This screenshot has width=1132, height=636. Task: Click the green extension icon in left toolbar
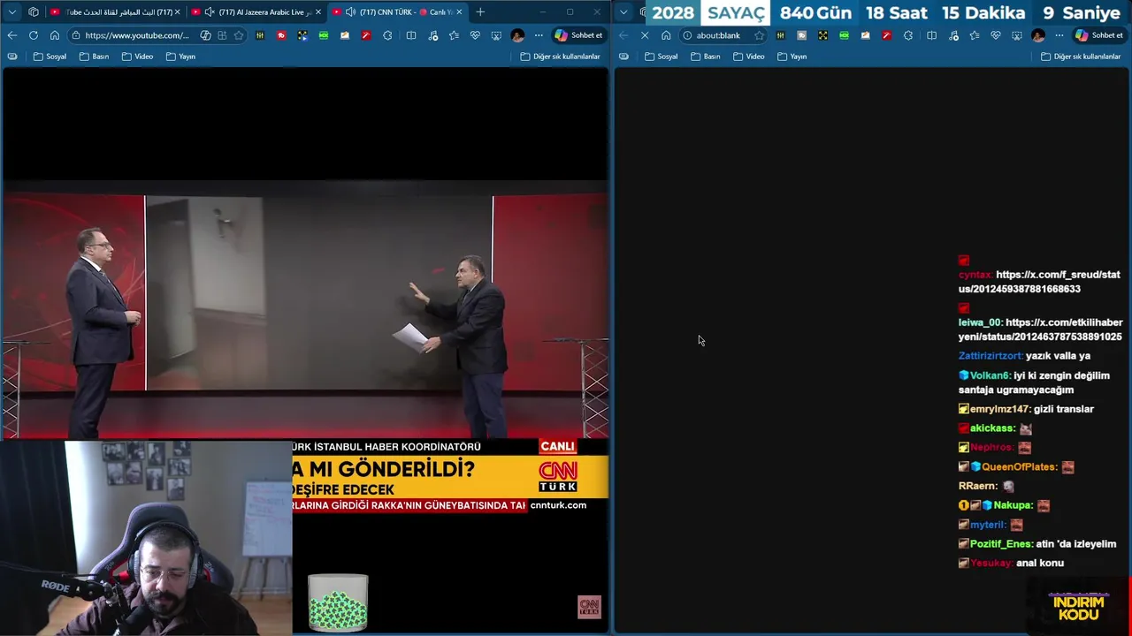click(324, 35)
